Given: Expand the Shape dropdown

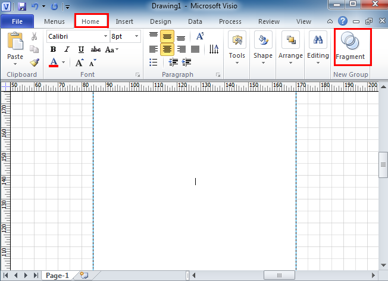Looking at the screenshot, I should click(263, 63).
